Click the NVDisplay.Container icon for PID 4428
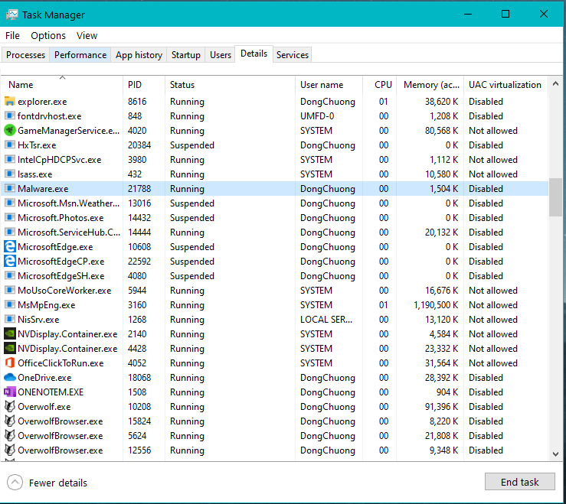Image resolution: width=566 pixels, height=504 pixels. point(10,348)
